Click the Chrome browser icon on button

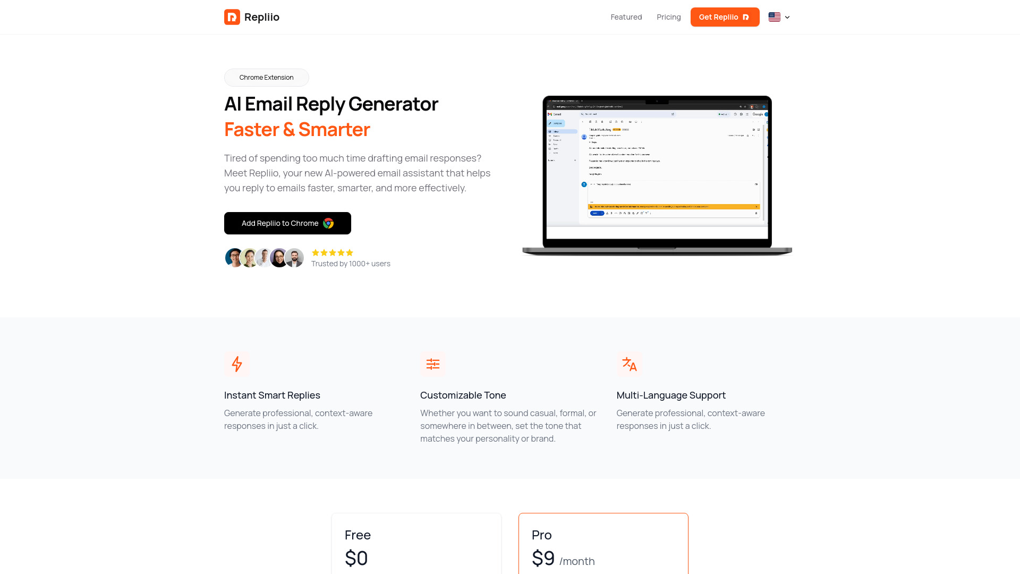pyautogui.click(x=327, y=223)
